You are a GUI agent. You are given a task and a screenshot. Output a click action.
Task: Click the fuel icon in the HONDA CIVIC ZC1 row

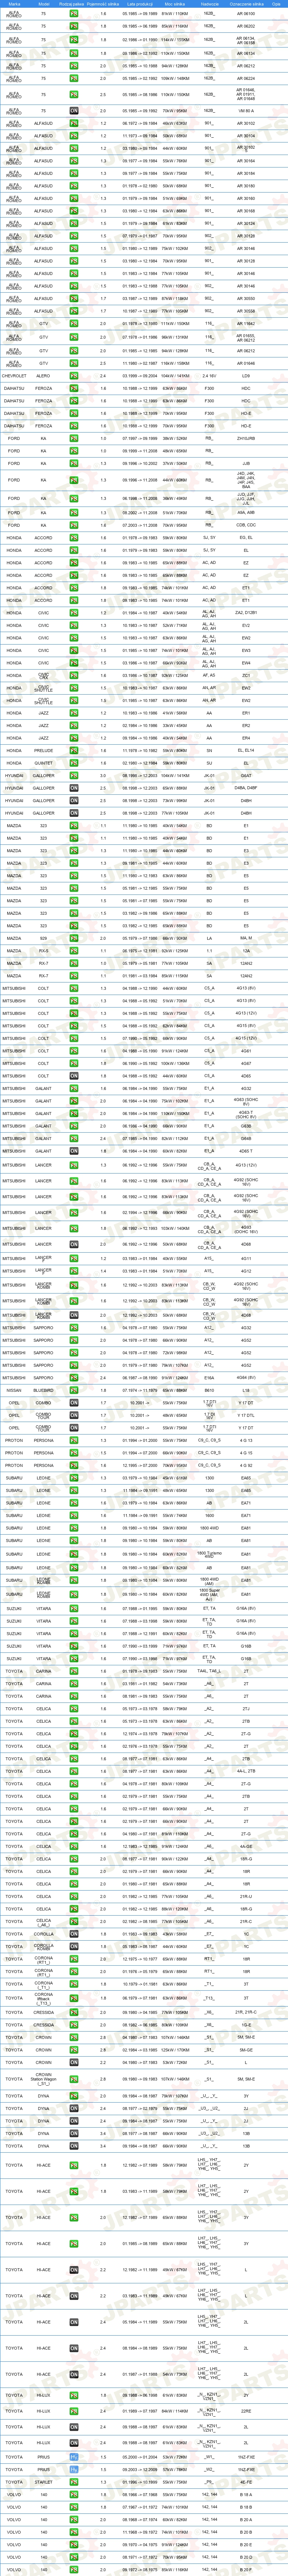point(74,675)
